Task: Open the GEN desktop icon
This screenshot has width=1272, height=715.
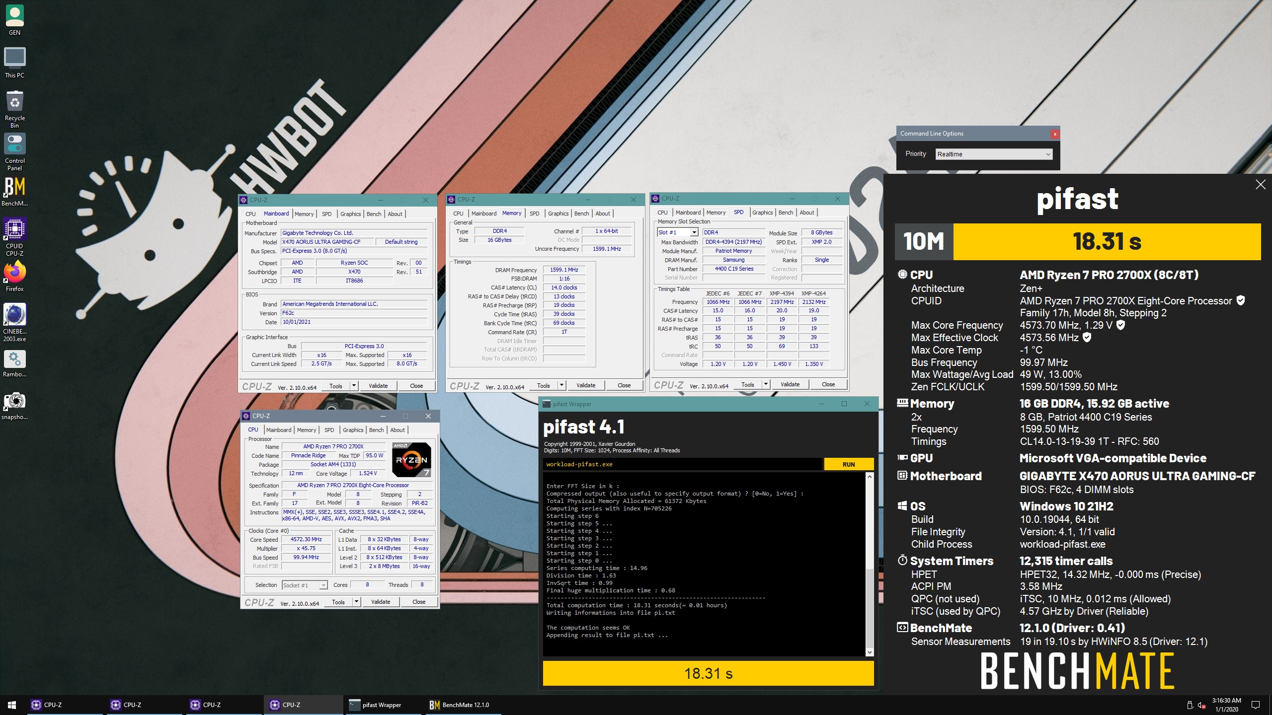Action: [14, 20]
